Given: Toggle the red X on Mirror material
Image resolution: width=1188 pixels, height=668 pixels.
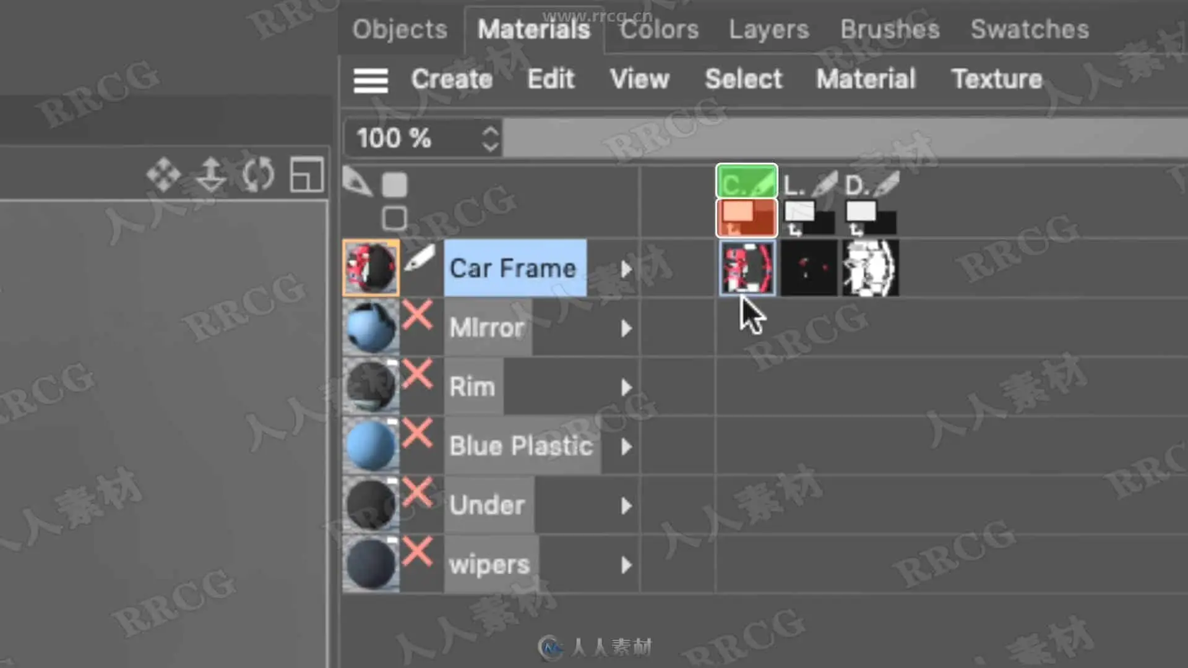Looking at the screenshot, I should pyautogui.click(x=418, y=315).
